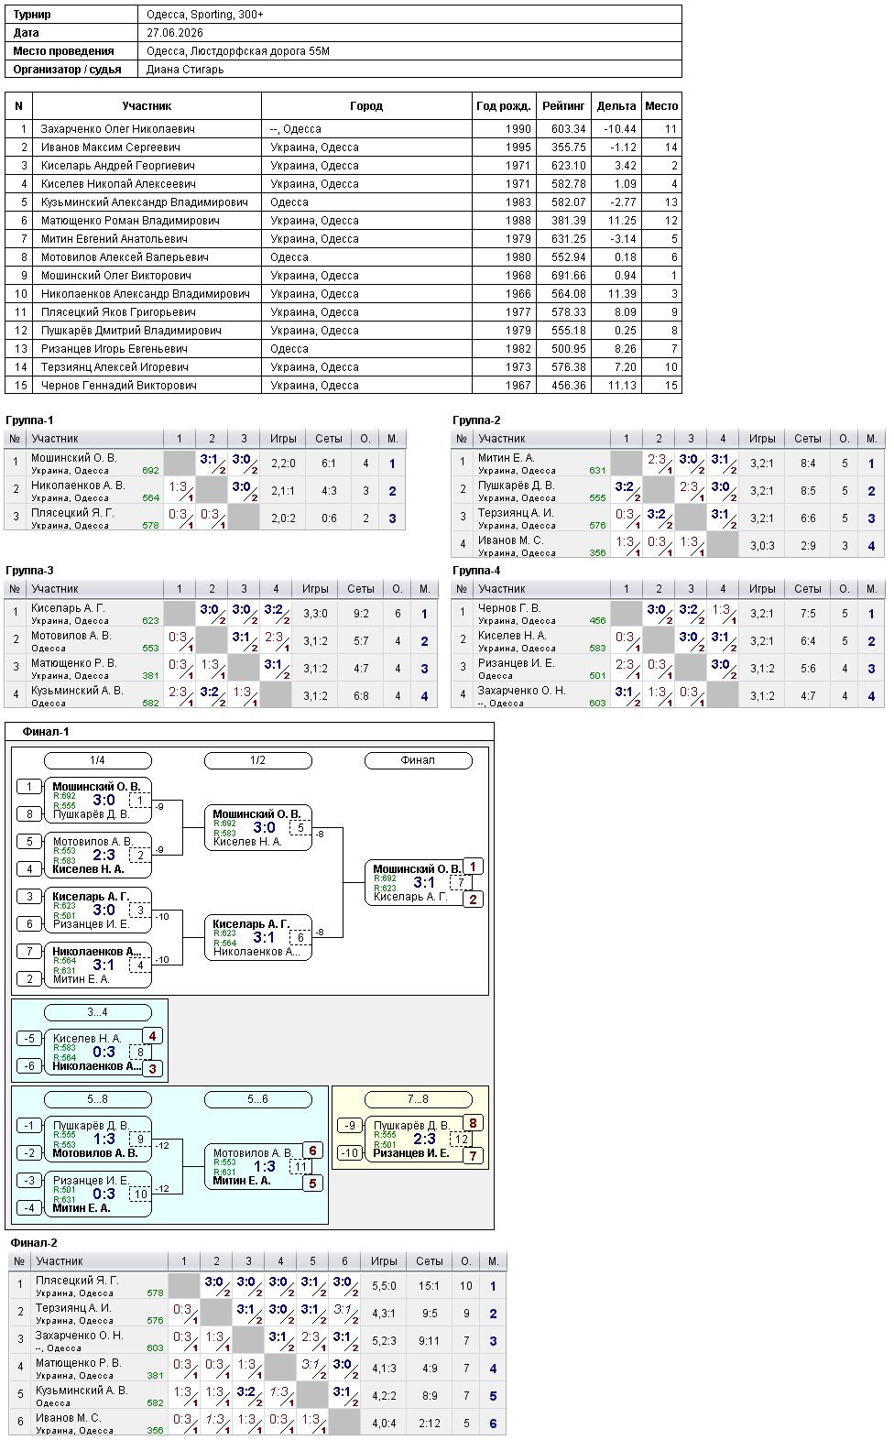894x1440 pixels.
Task: Click the 7...8 placement round label
Action: coord(418,1099)
